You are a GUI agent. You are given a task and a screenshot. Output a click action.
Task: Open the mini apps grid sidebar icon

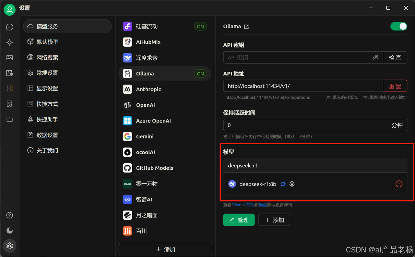(10, 88)
